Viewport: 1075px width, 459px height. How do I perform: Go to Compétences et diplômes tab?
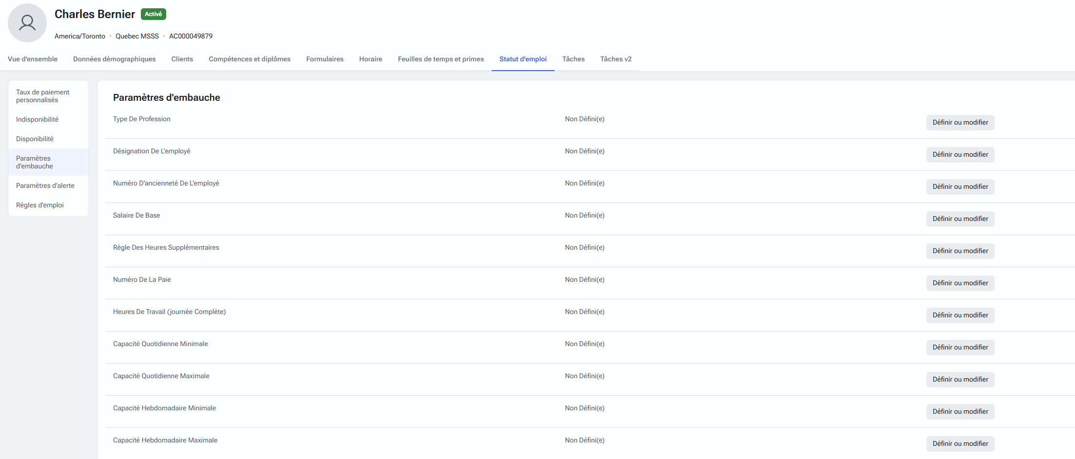[x=250, y=59]
